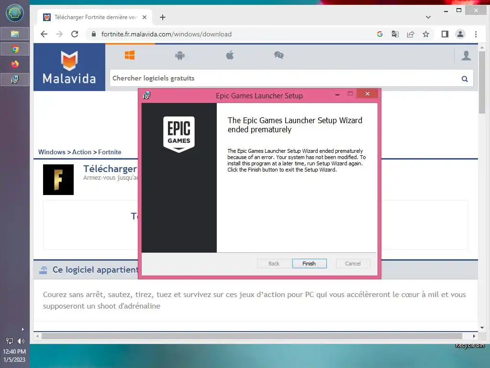Click the lock icon in address bar
Viewport: 490px width, 368px height.
point(94,34)
